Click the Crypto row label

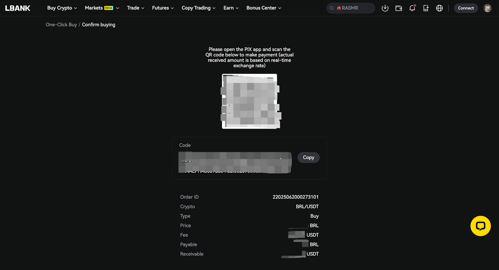[188, 206]
